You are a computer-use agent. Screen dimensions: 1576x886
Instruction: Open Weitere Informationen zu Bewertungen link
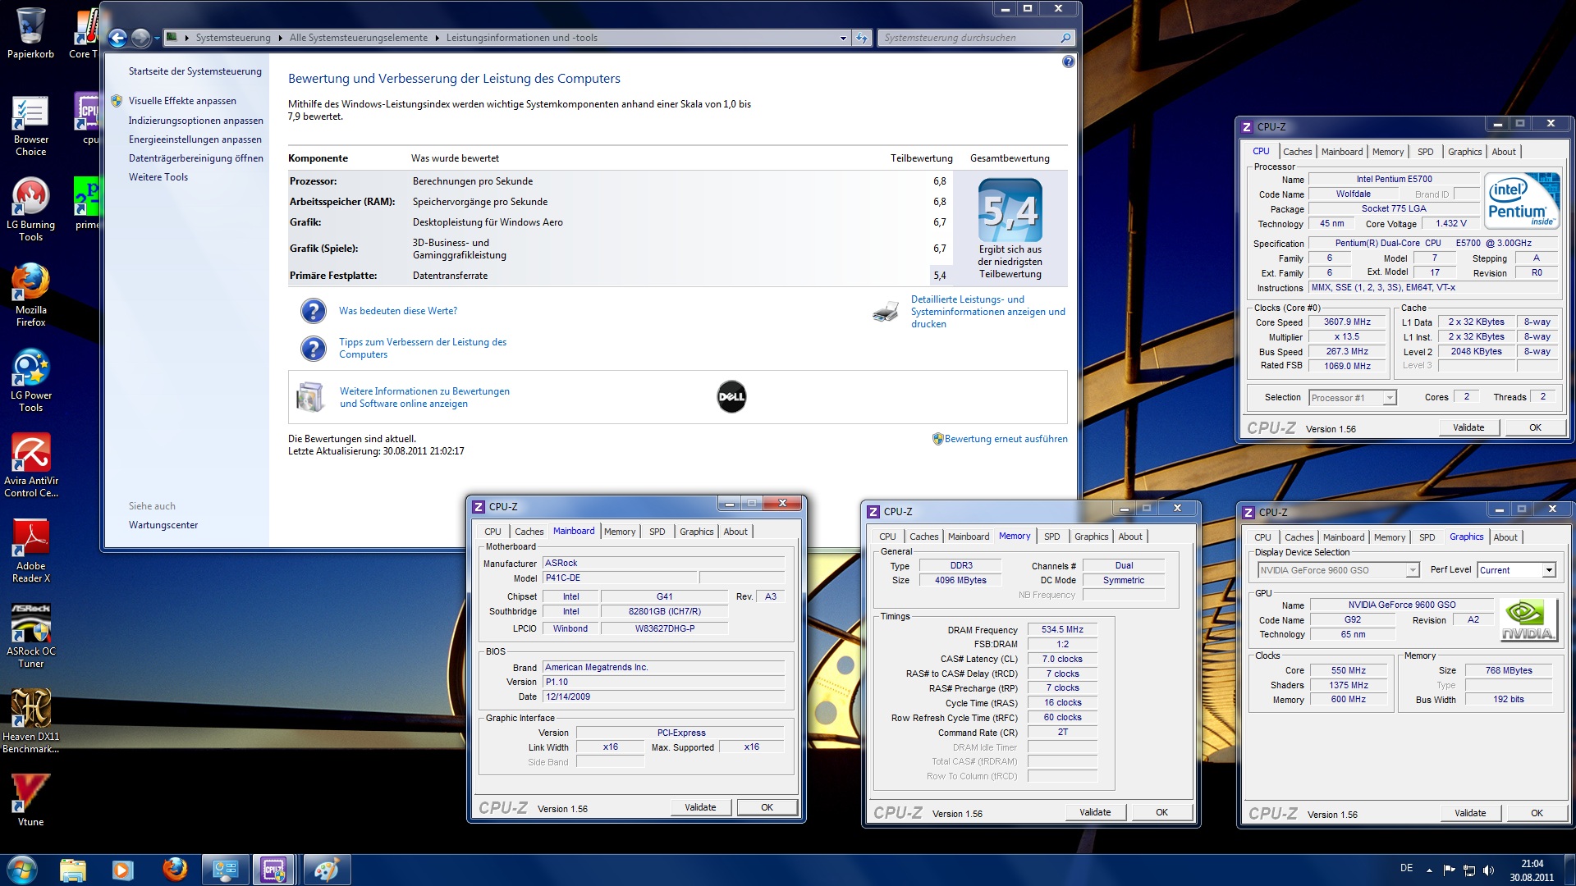[424, 397]
